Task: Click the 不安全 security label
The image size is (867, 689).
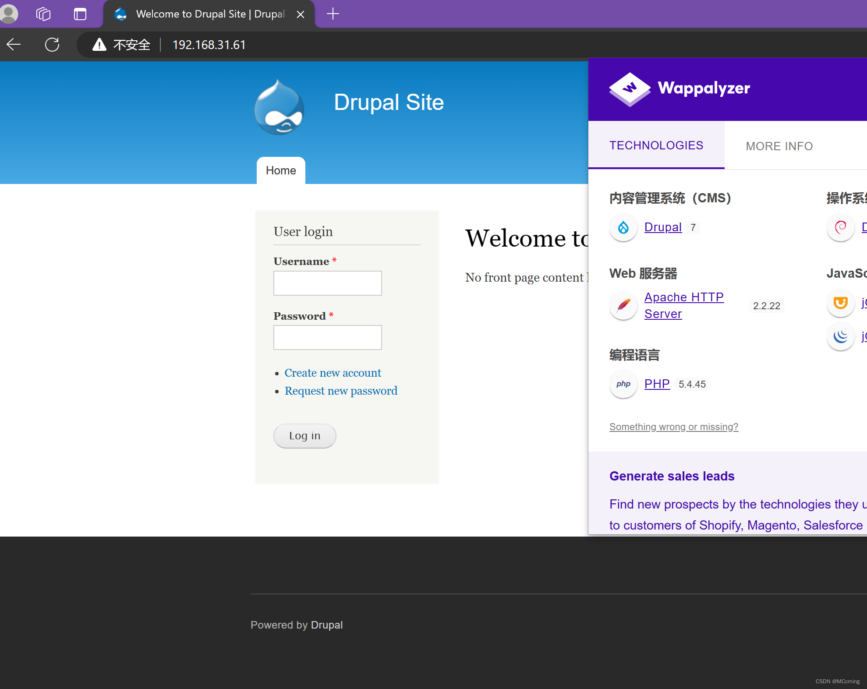Action: pos(132,45)
